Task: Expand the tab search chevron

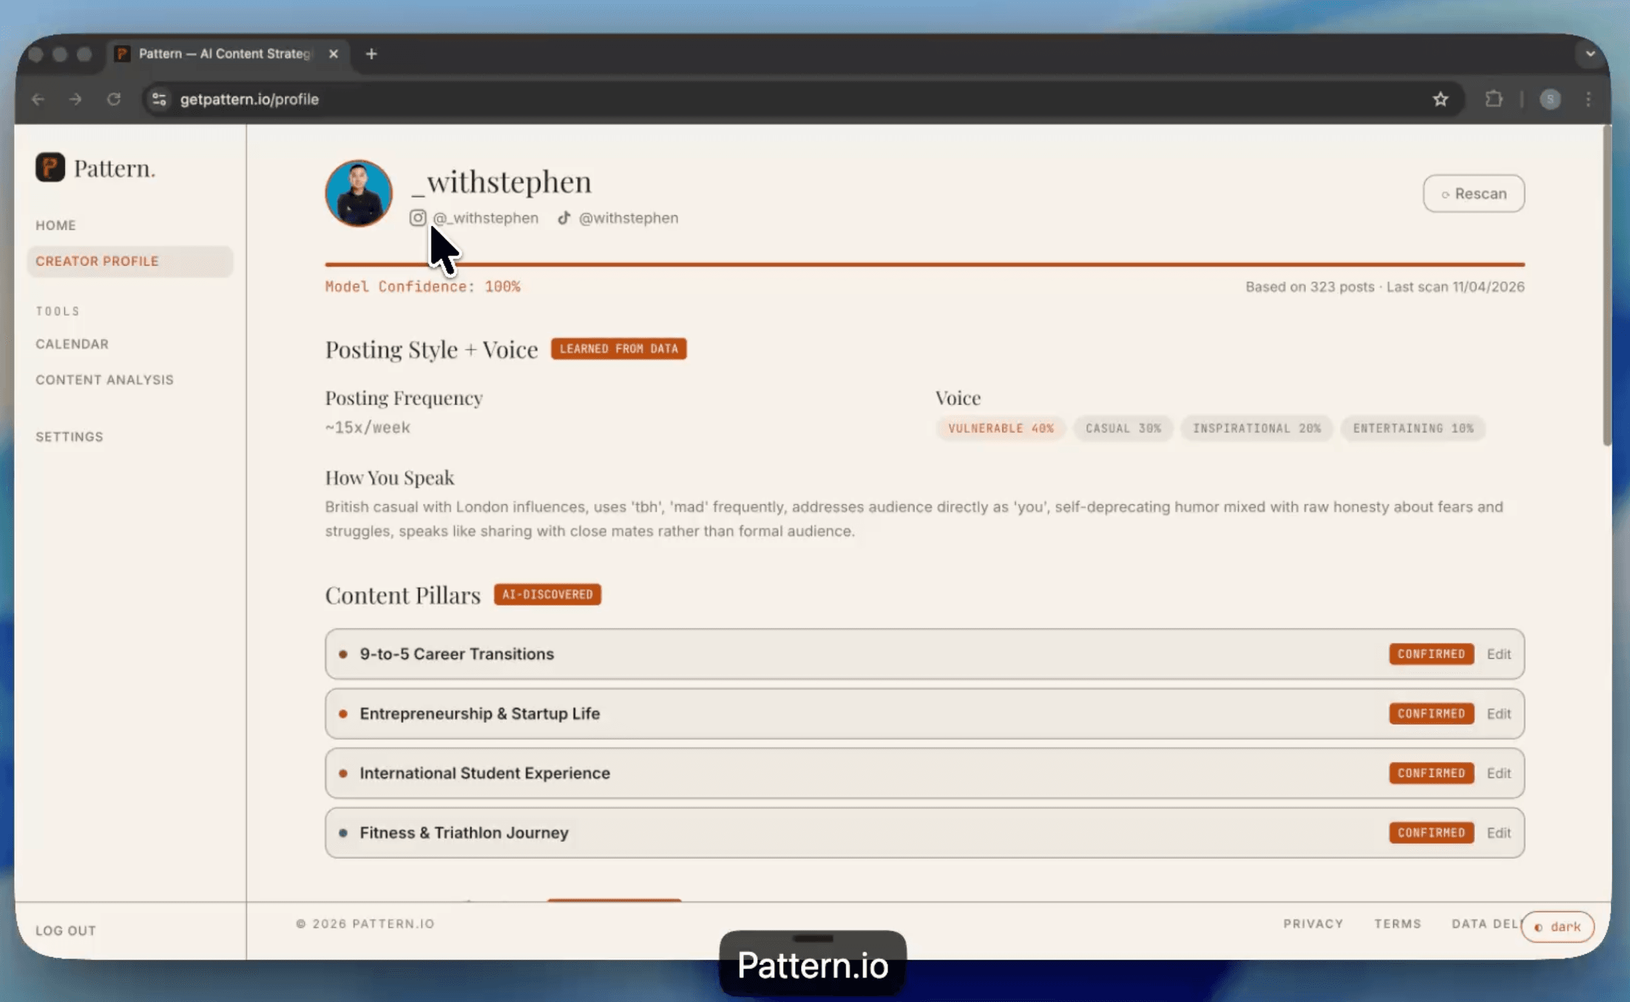Action: coord(1589,53)
